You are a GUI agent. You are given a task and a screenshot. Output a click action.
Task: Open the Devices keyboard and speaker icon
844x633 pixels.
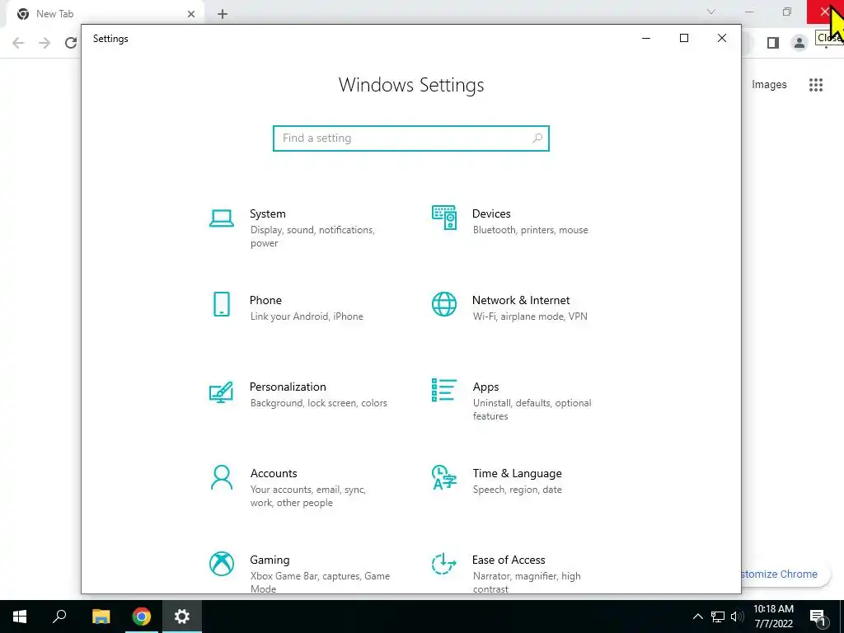pyautogui.click(x=444, y=218)
